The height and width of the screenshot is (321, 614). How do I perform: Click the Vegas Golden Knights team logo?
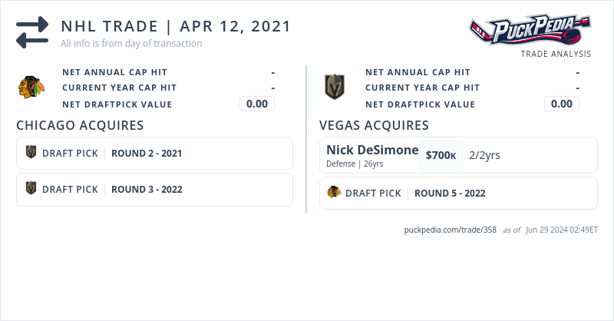(x=335, y=87)
